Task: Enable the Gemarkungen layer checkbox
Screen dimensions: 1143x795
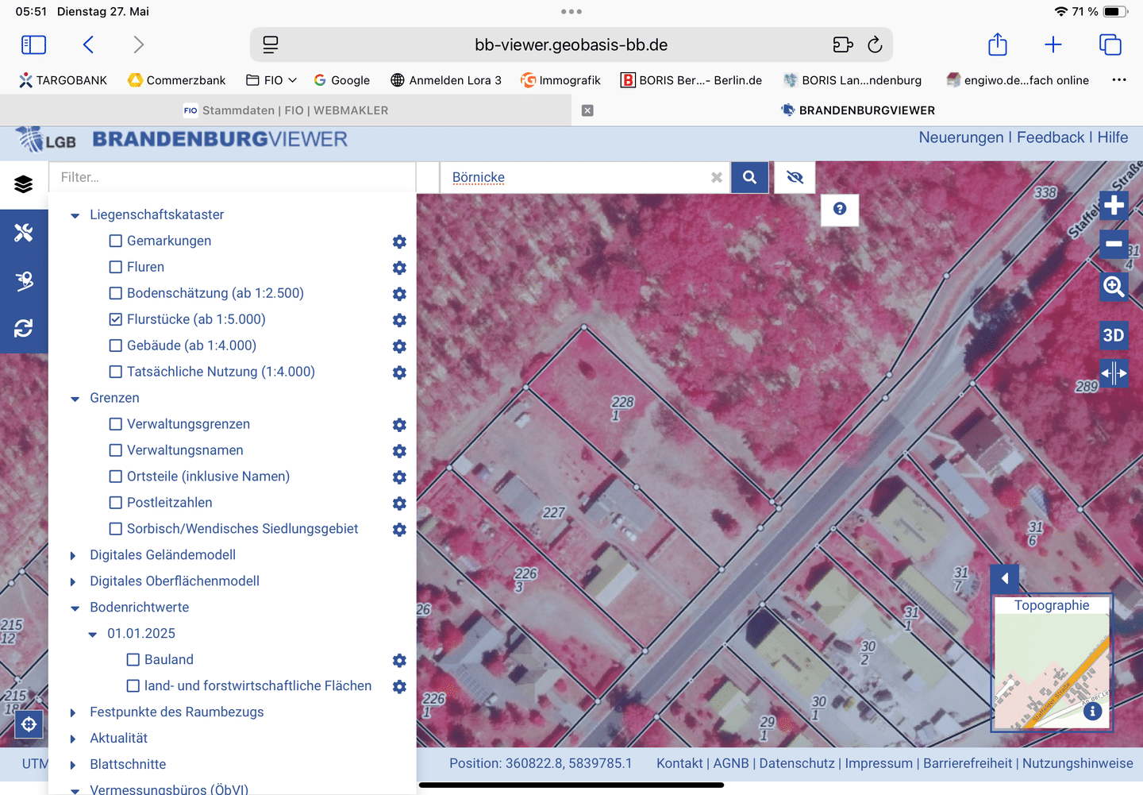Action: click(116, 241)
